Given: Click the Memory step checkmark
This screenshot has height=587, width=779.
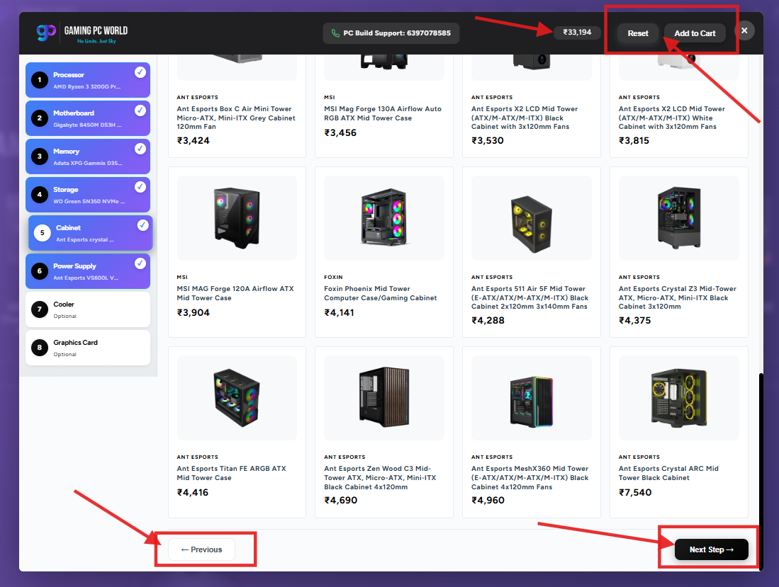Looking at the screenshot, I should pos(140,149).
